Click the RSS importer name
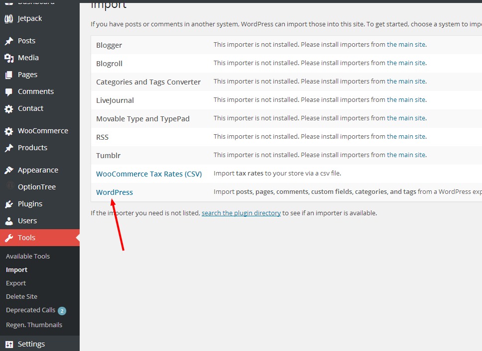The image size is (482, 351). (x=103, y=137)
